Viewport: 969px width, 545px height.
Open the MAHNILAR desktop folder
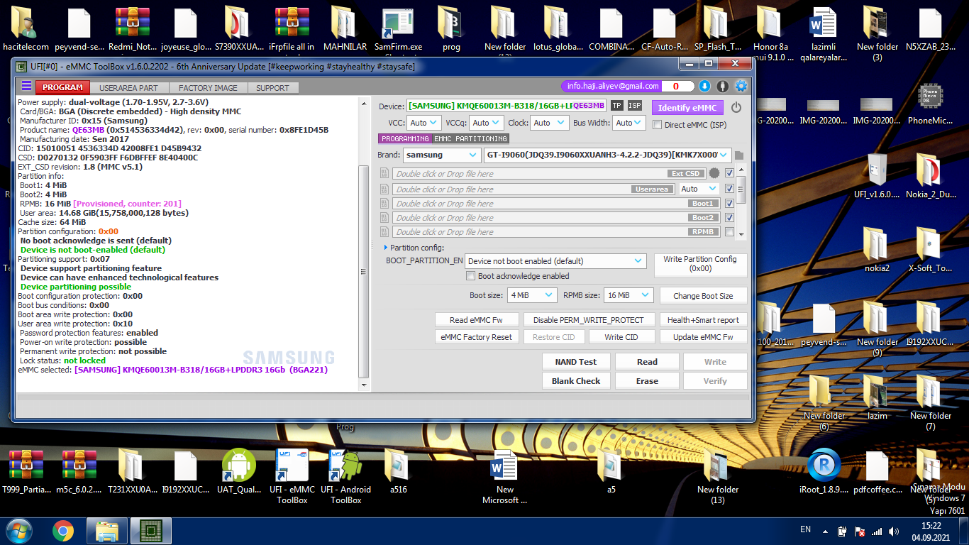point(345,29)
